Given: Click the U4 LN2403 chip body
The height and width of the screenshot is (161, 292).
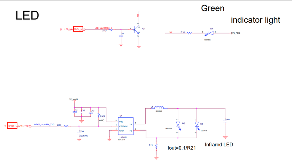Looking at the screenshot, I should 126,126.
